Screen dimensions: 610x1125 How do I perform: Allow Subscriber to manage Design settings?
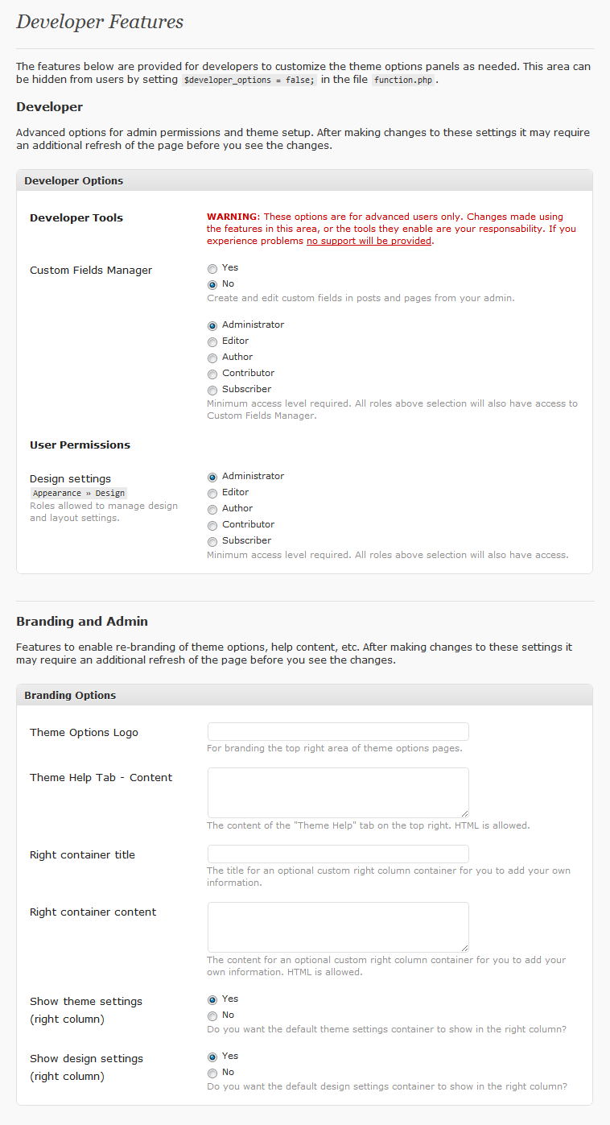coord(212,541)
